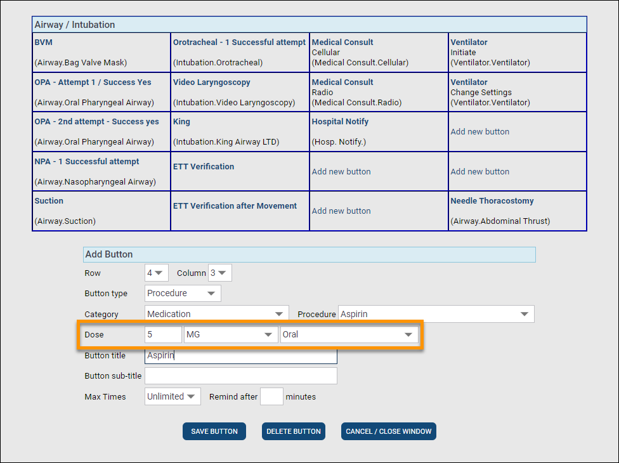Click the Dose amount input field
This screenshot has width=619, height=463.
[163, 335]
